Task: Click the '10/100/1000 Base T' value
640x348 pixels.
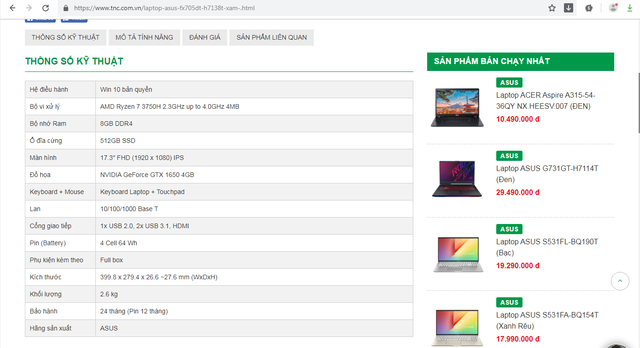Action: click(x=129, y=209)
